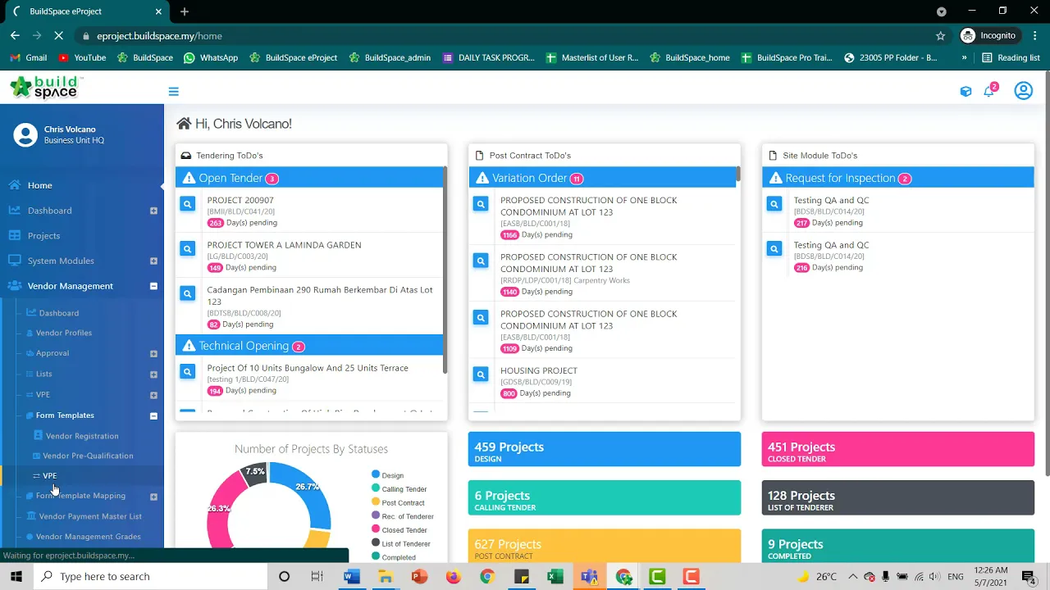Viewport: 1050px width, 590px height.
Task: Click bookmark star icon in address bar
Action: coord(940,36)
